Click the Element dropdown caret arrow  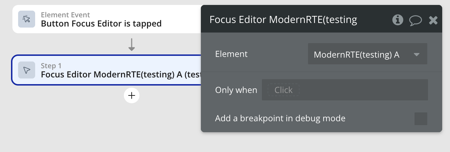417,54
